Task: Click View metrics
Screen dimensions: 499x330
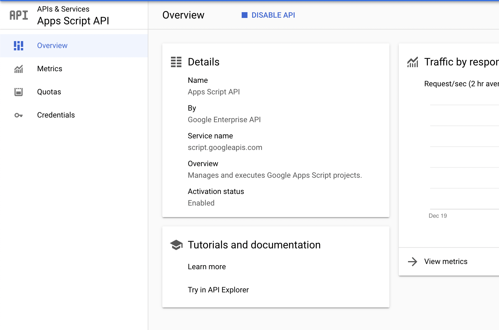Action: 445,261
